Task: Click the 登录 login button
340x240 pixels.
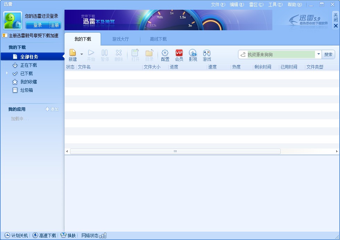Action: pos(37,25)
